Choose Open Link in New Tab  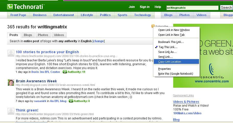click(176, 35)
